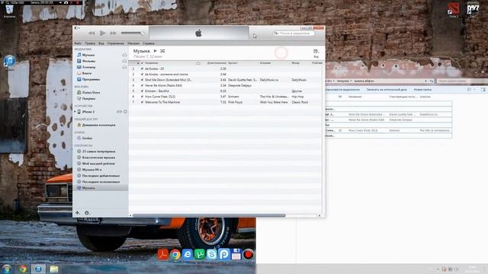Screen dimensions: 488x274
Task: Select the highlighted Музыка playlist at sidebar bottom
Action: 101,188
